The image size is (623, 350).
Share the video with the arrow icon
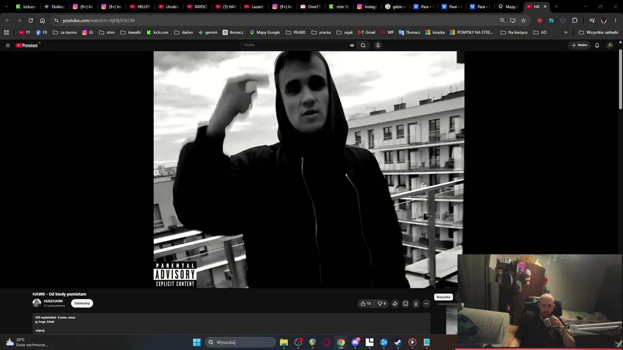[395, 304]
